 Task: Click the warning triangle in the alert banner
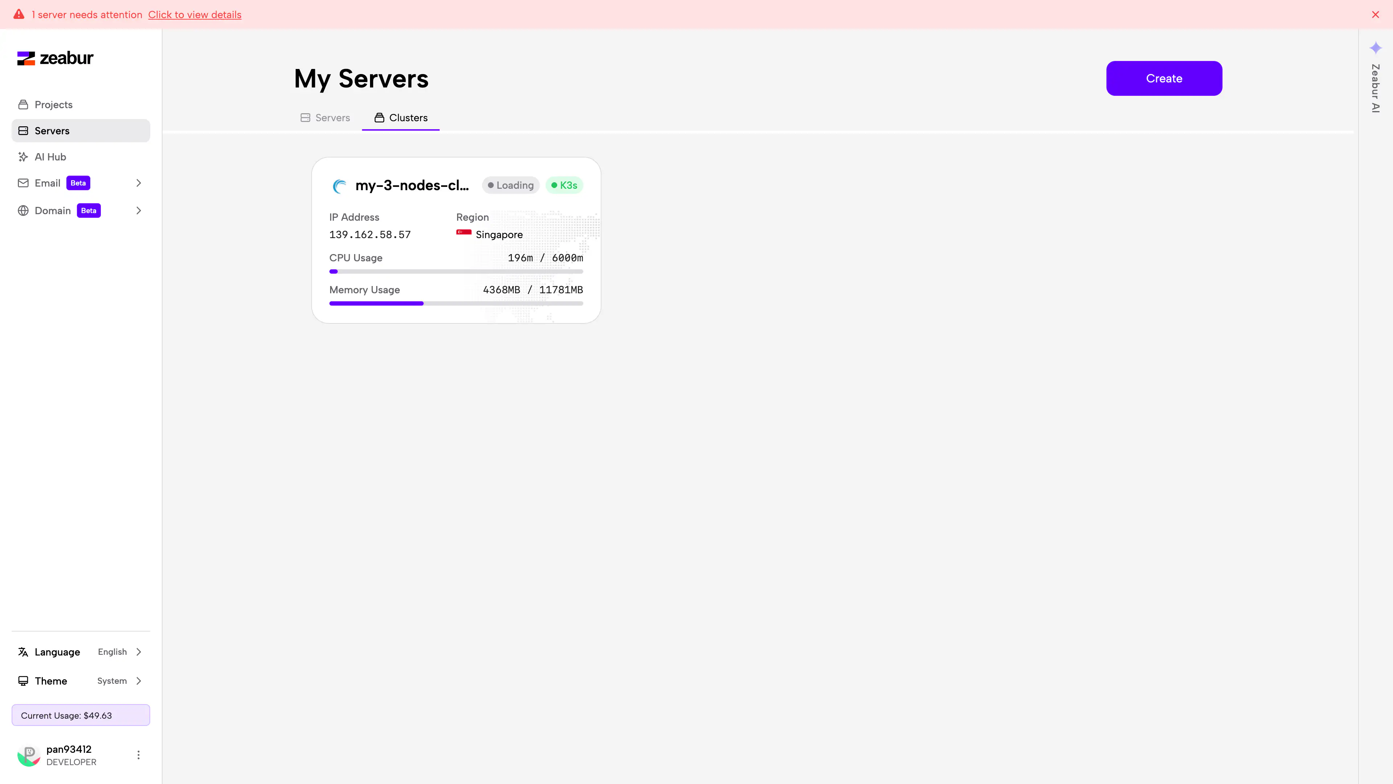click(x=19, y=15)
